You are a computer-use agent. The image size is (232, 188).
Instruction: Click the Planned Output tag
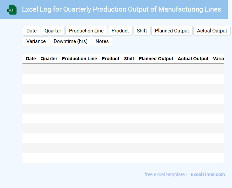[172, 31]
